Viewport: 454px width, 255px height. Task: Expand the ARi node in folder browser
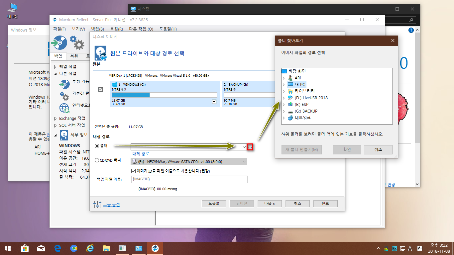(x=284, y=78)
